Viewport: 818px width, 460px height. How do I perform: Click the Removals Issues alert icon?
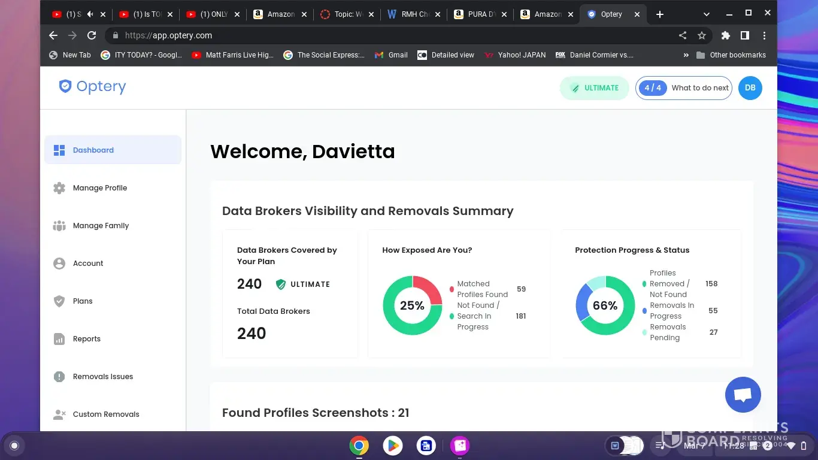(x=59, y=377)
